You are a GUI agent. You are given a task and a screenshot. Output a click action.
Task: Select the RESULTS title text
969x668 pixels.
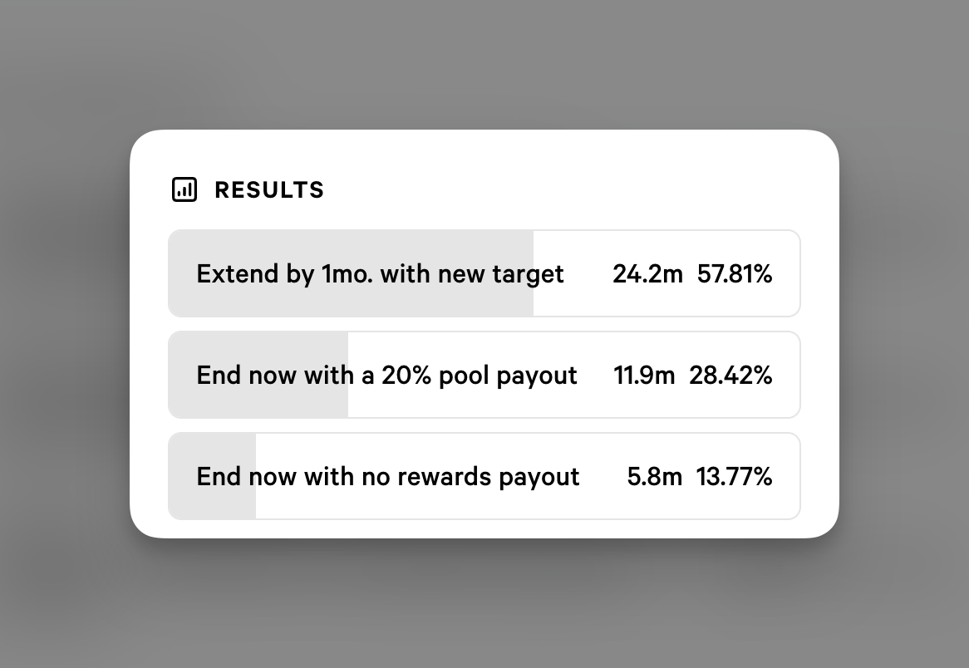pyautogui.click(x=268, y=189)
